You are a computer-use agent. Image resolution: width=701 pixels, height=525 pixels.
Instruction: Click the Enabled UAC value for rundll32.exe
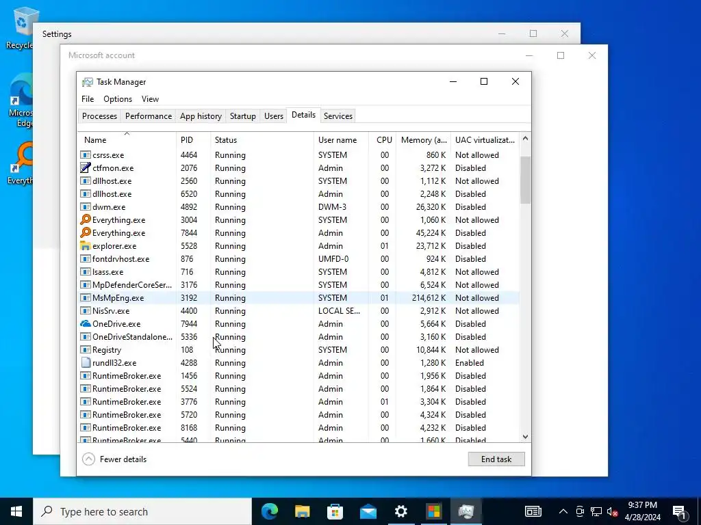point(470,362)
